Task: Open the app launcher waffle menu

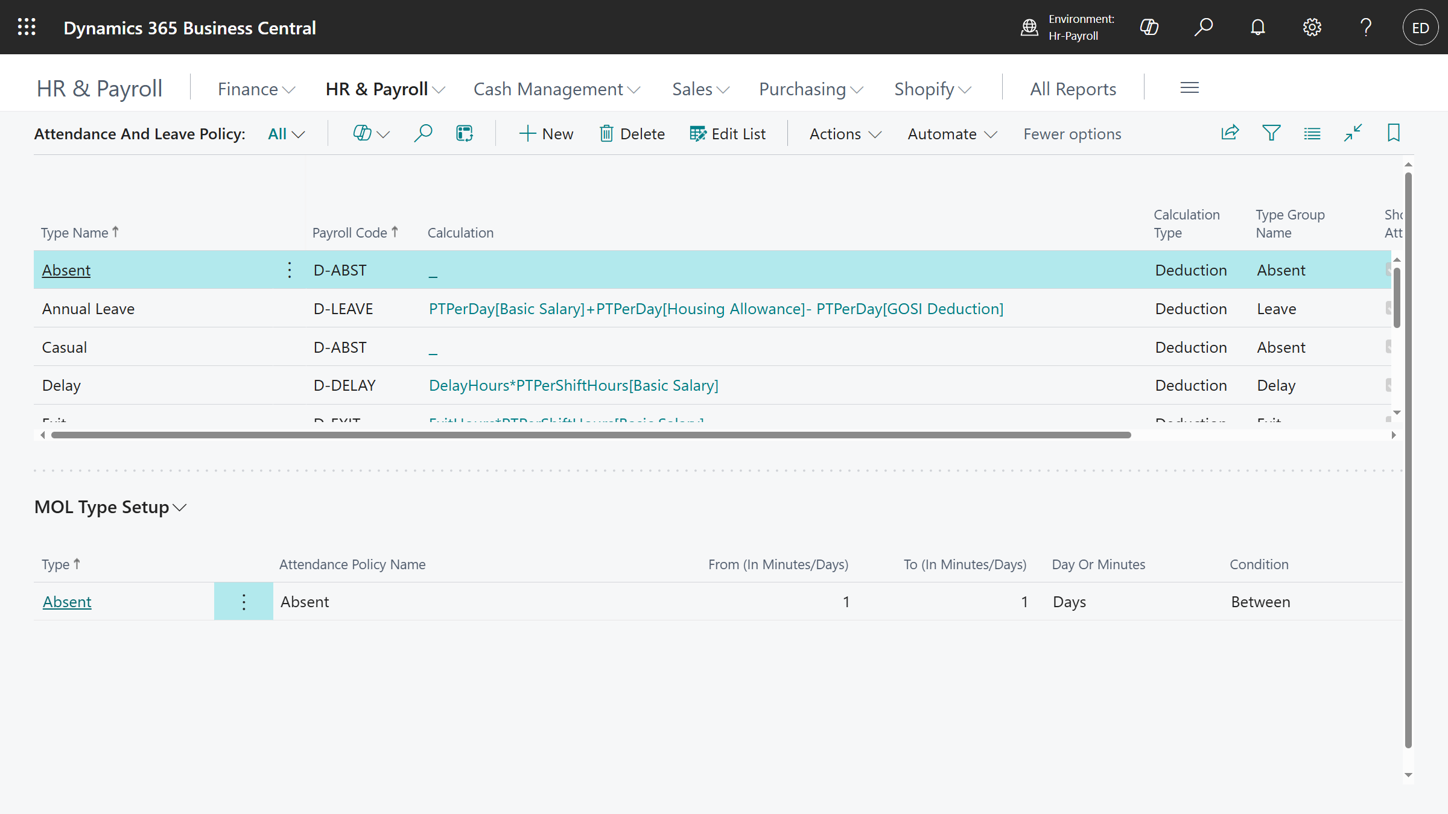Action: pos(27,27)
